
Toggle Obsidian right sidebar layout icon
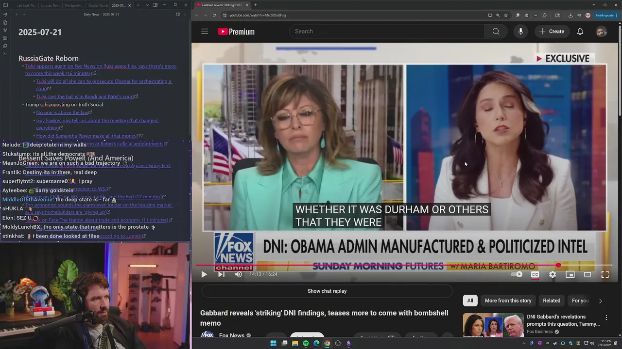pyautogui.click(x=155, y=5)
